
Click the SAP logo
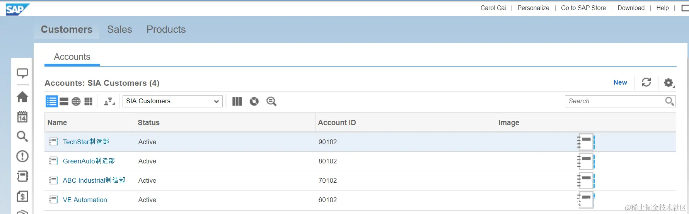[x=17, y=9]
